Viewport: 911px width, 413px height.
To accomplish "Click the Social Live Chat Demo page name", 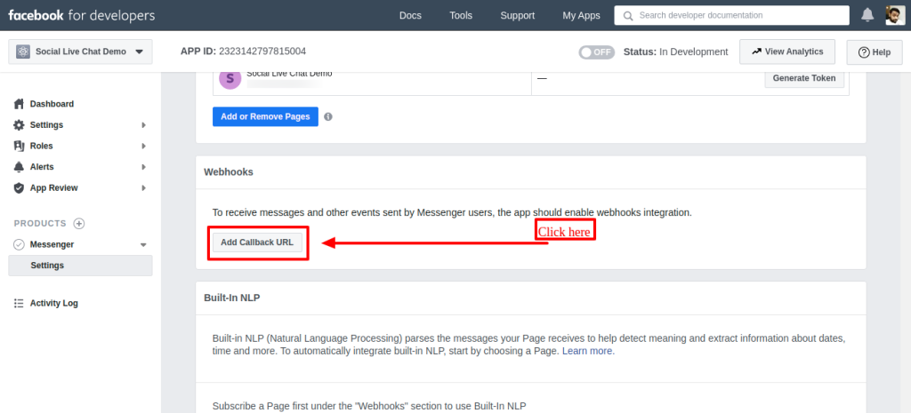I will click(x=289, y=74).
